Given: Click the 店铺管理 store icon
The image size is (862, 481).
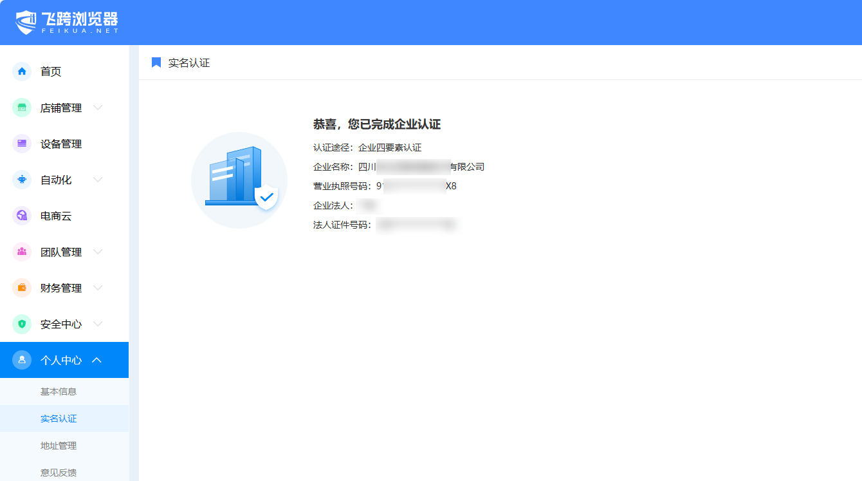Looking at the screenshot, I should pyautogui.click(x=22, y=108).
